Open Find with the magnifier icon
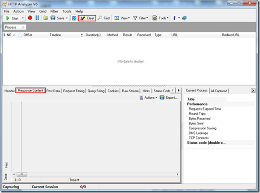The height and width of the screenshot is (193, 260). pos(104,18)
